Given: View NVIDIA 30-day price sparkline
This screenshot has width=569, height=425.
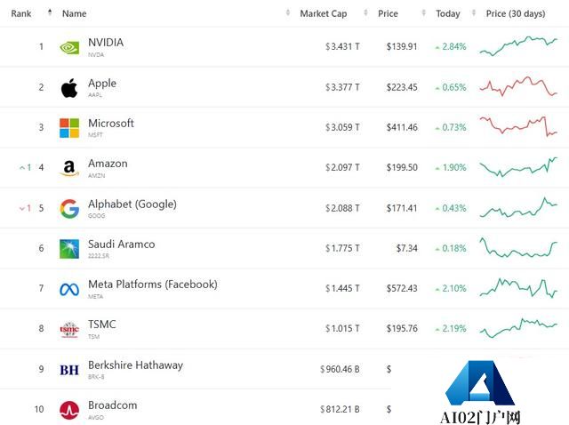Looking at the screenshot, I should [x=518, y=46].
